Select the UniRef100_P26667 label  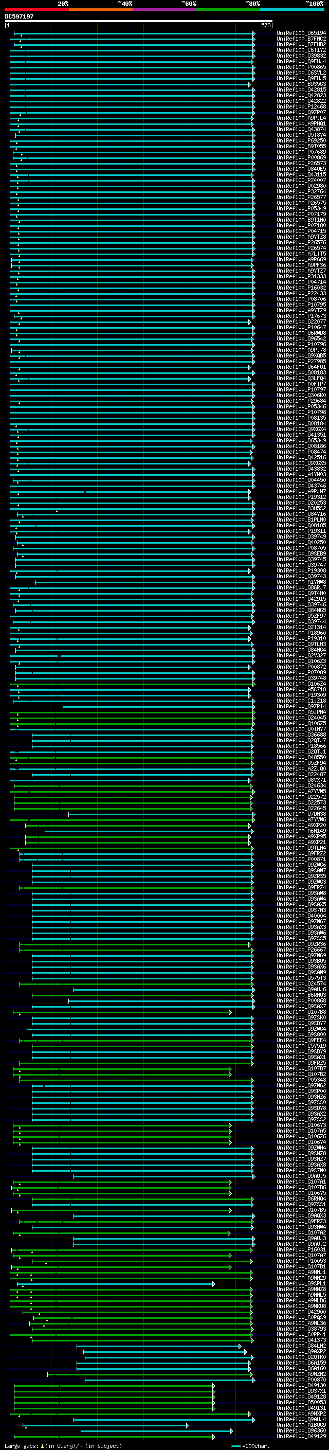click(x=301, y=950)
